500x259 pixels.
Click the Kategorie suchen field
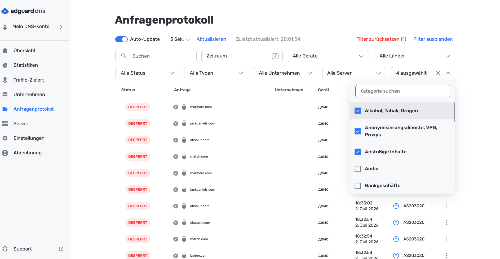402,91
